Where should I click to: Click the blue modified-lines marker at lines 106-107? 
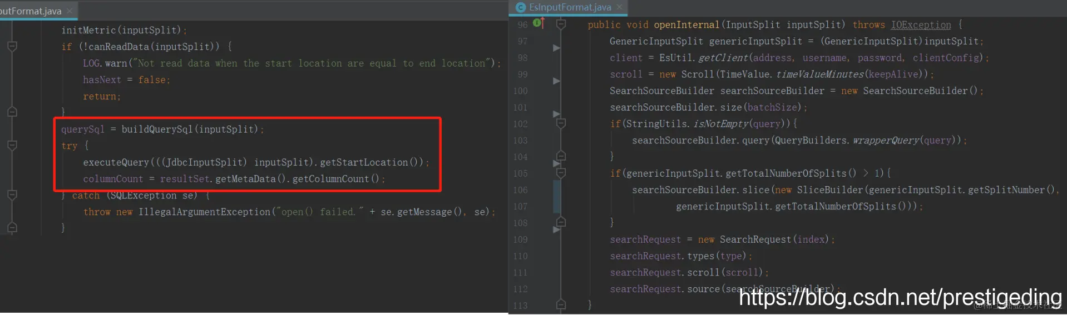556,197
